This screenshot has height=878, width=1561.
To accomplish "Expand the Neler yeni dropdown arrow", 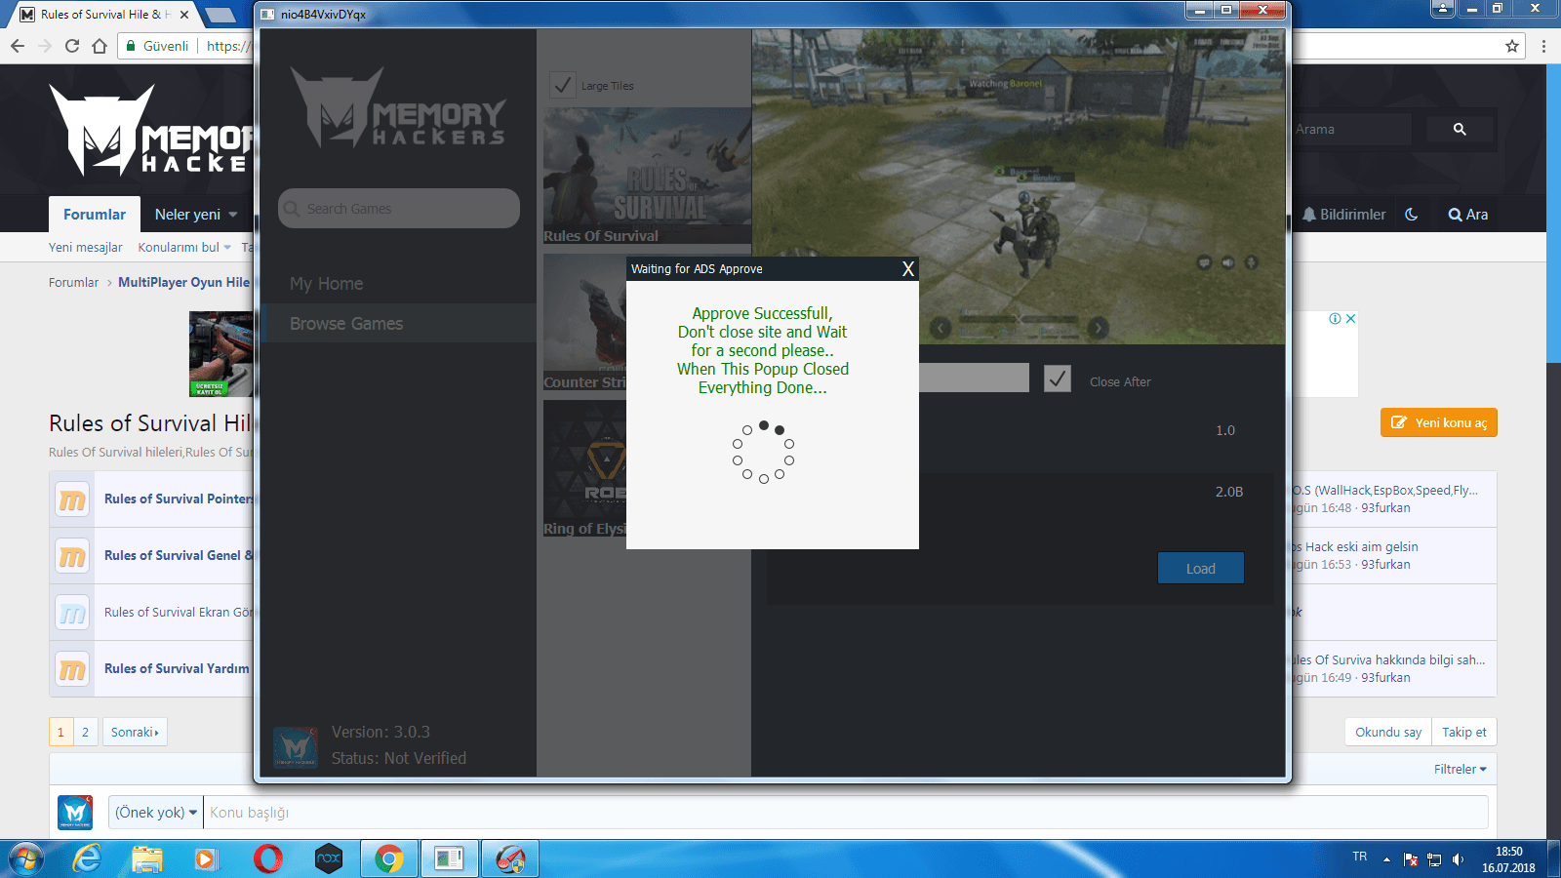I will [x=233, y=215].
